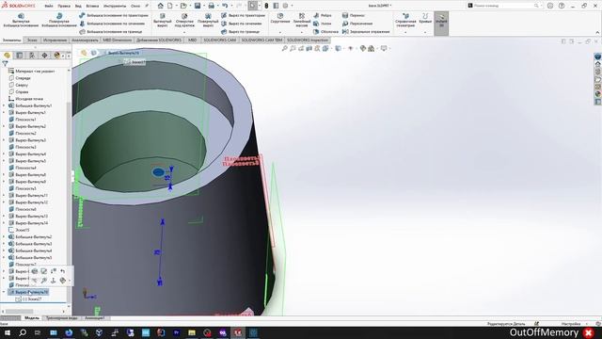Screen dimensions: 602x339
Task: Switch to the SOLIDWORKS CAM ribbon tab
Action: [219, 40]
